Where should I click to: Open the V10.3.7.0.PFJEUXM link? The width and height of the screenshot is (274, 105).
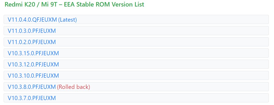pyautogui.click(x=32, y=98)
